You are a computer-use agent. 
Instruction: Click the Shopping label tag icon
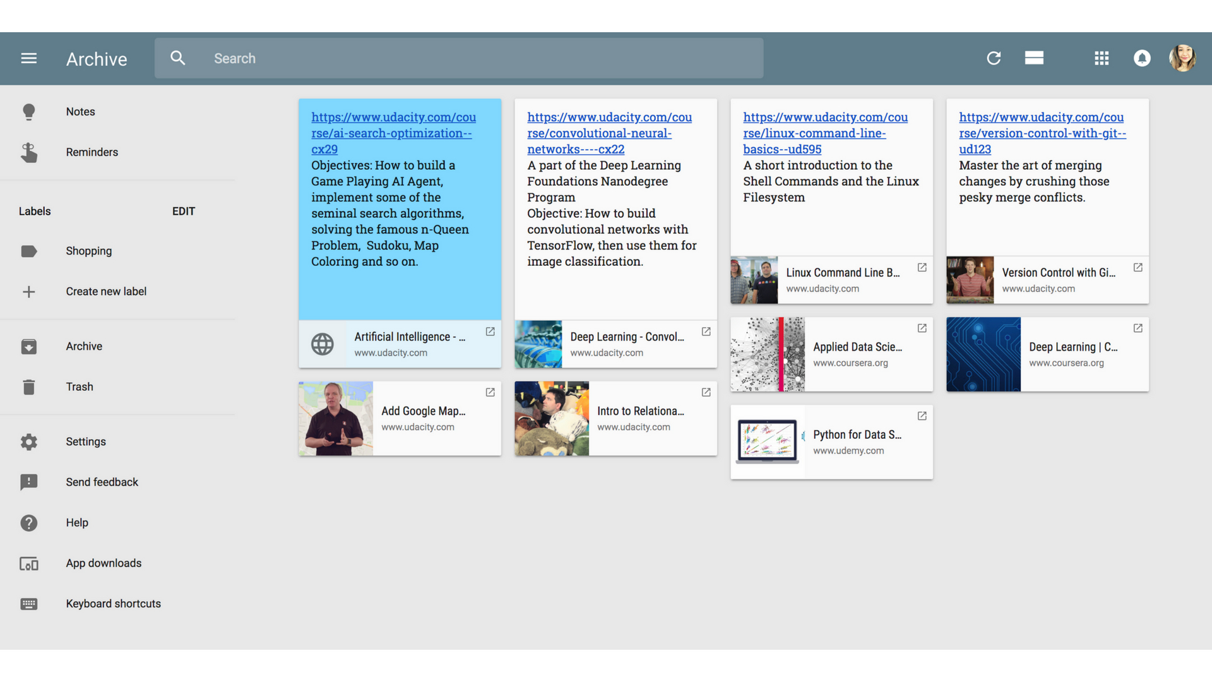pyautogui.click(x=29, y=251)
